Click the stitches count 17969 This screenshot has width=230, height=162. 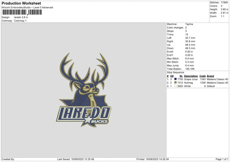(x=224, y=3)
